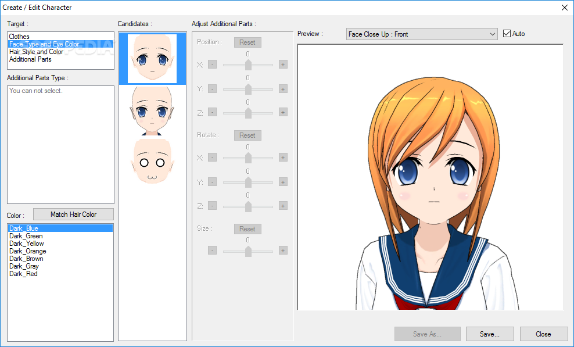Increase Rotate Z with plus button
Viewport: 574px width, 347px height.
(x=283, y=206)
